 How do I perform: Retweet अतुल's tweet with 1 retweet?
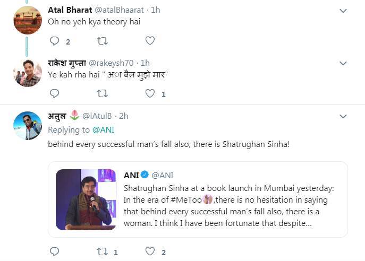point(101,251)
